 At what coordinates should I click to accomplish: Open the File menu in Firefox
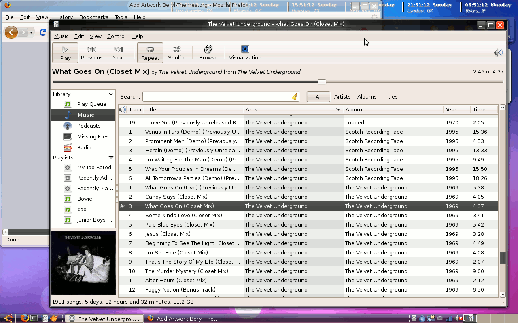[9, 17]
